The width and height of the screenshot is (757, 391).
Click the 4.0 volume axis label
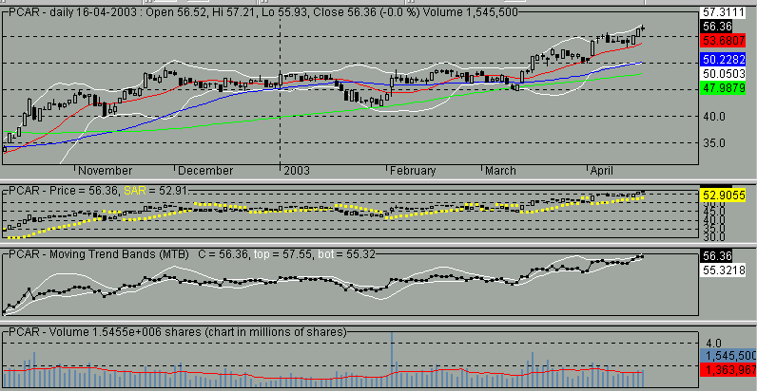pos(714,344)
